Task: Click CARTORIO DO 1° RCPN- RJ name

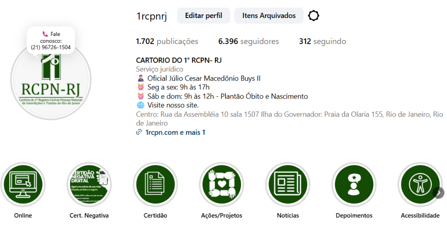Action: pos(179,60)
